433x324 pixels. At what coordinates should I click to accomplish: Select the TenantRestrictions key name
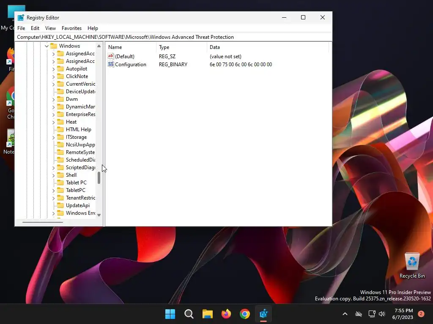click(x=80, y=197)
